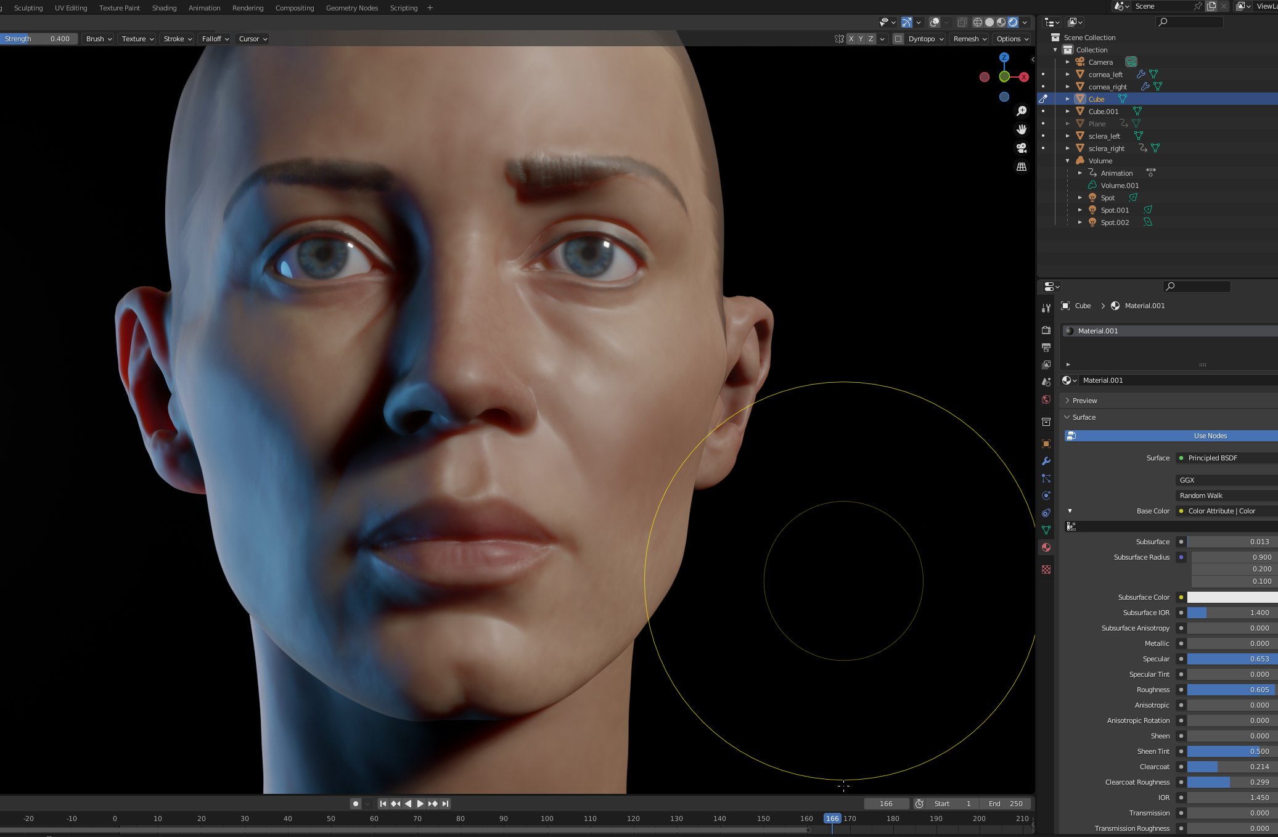Jump to the end frame
The width and height of the screenshot is (1278, 837).
point(445,804)
